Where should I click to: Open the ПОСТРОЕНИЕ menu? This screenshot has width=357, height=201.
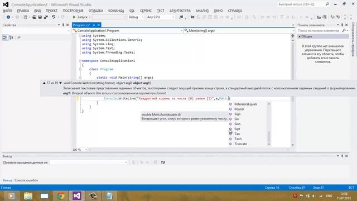(x=73, y=11)
